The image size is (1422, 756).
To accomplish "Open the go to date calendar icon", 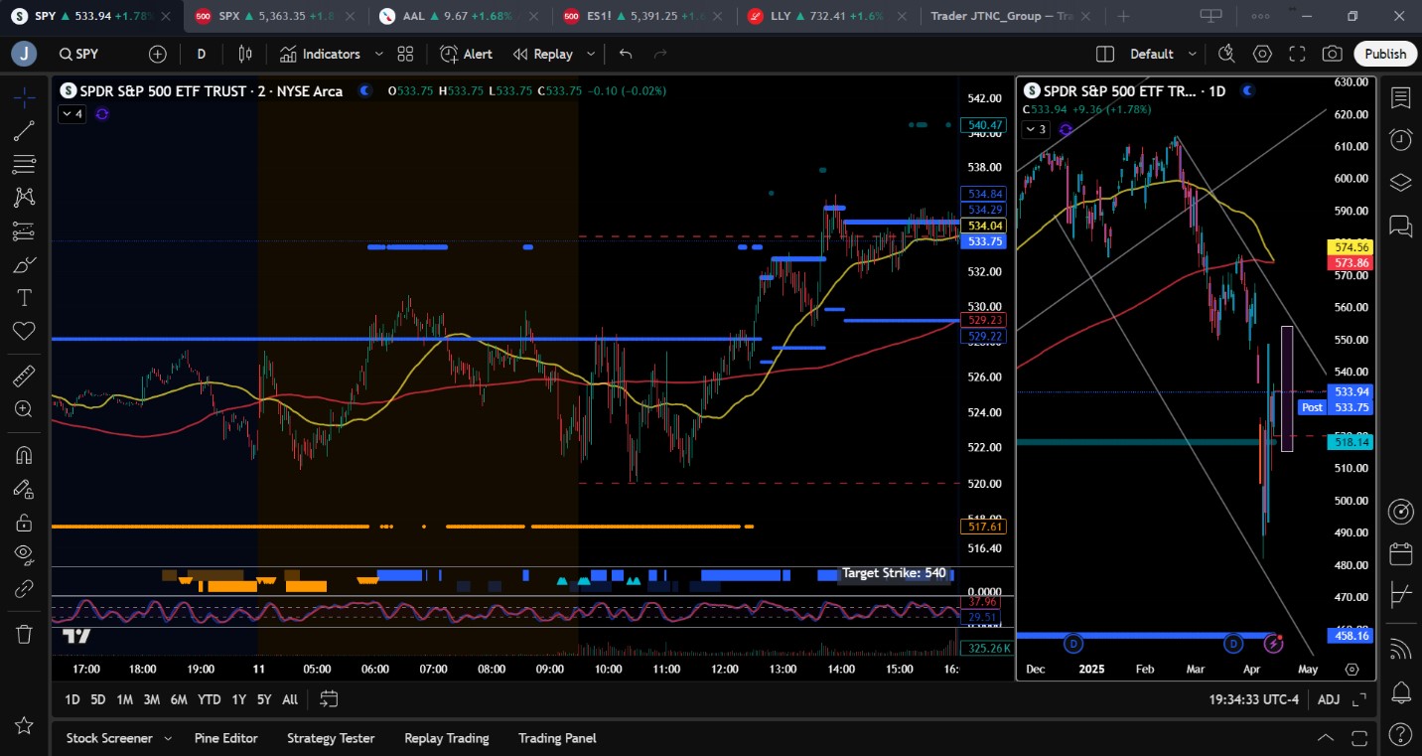I will 329,699.
